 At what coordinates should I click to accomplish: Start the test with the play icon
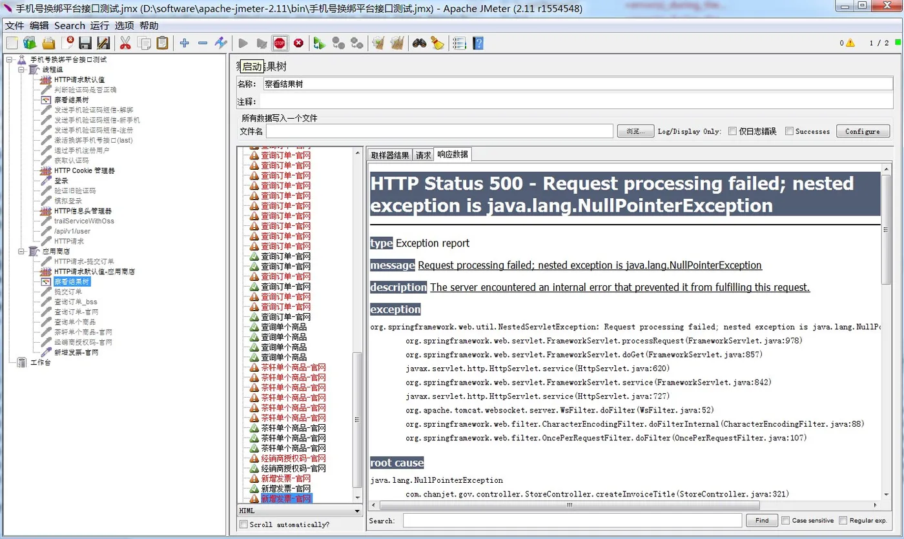point(243,43)
